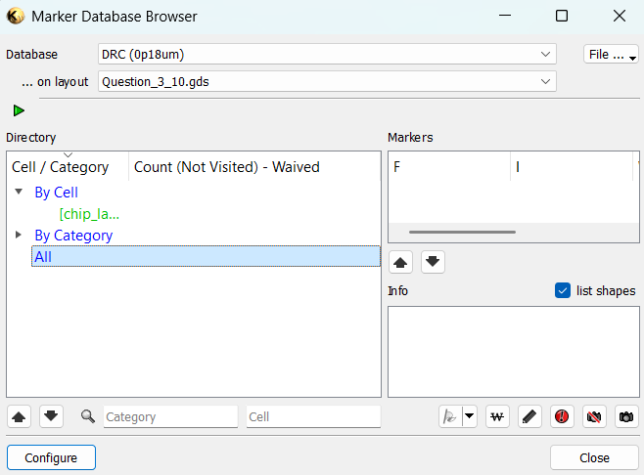
Task: Click the magnifier search icon below Directory
Action: click(88, 416)
